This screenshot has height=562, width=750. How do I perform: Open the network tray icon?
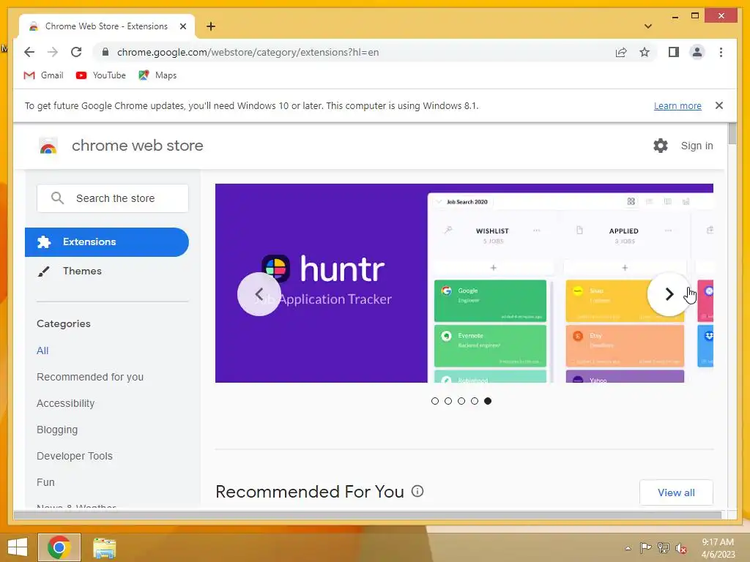click(663, 547)
